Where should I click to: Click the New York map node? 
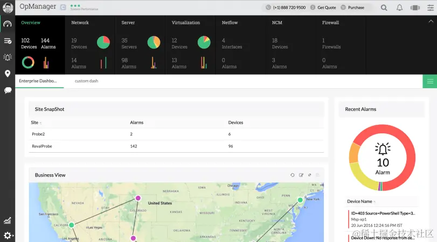(300, 200)
